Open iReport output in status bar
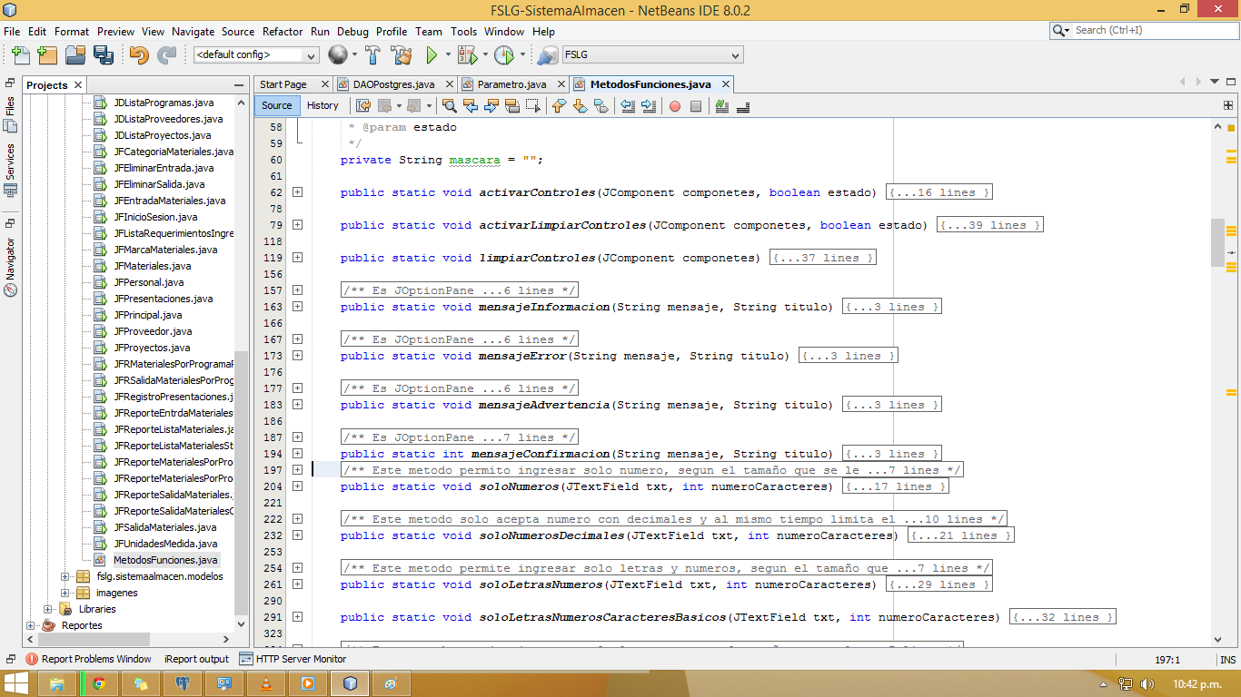Viewport: 1241px width, 697px height. [196, 659]
